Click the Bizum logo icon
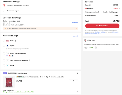This screenshot has width=122, height=95. click(7, 65)
